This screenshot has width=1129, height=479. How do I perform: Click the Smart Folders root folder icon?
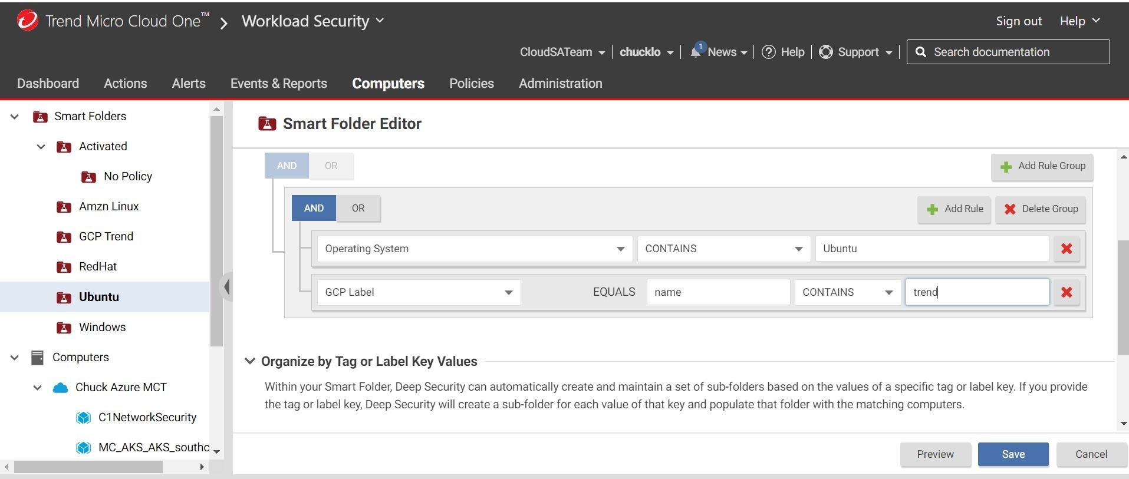(40, 117)
